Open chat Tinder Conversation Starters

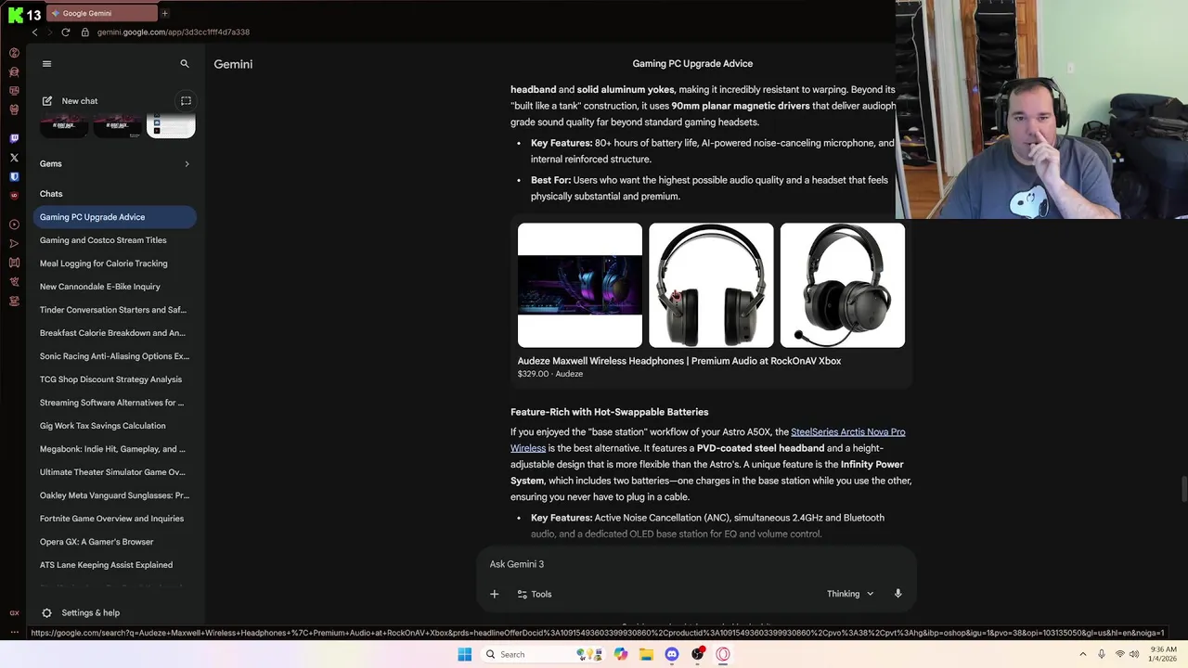click(x=114, y=310)
